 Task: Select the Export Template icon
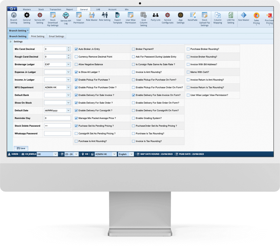click(x=117, y=16)
